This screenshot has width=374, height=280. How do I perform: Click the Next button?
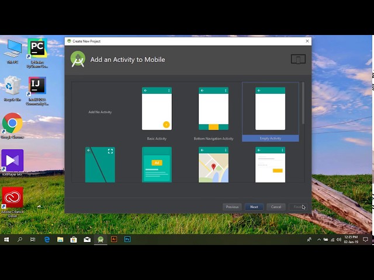[x=254, y=207]
